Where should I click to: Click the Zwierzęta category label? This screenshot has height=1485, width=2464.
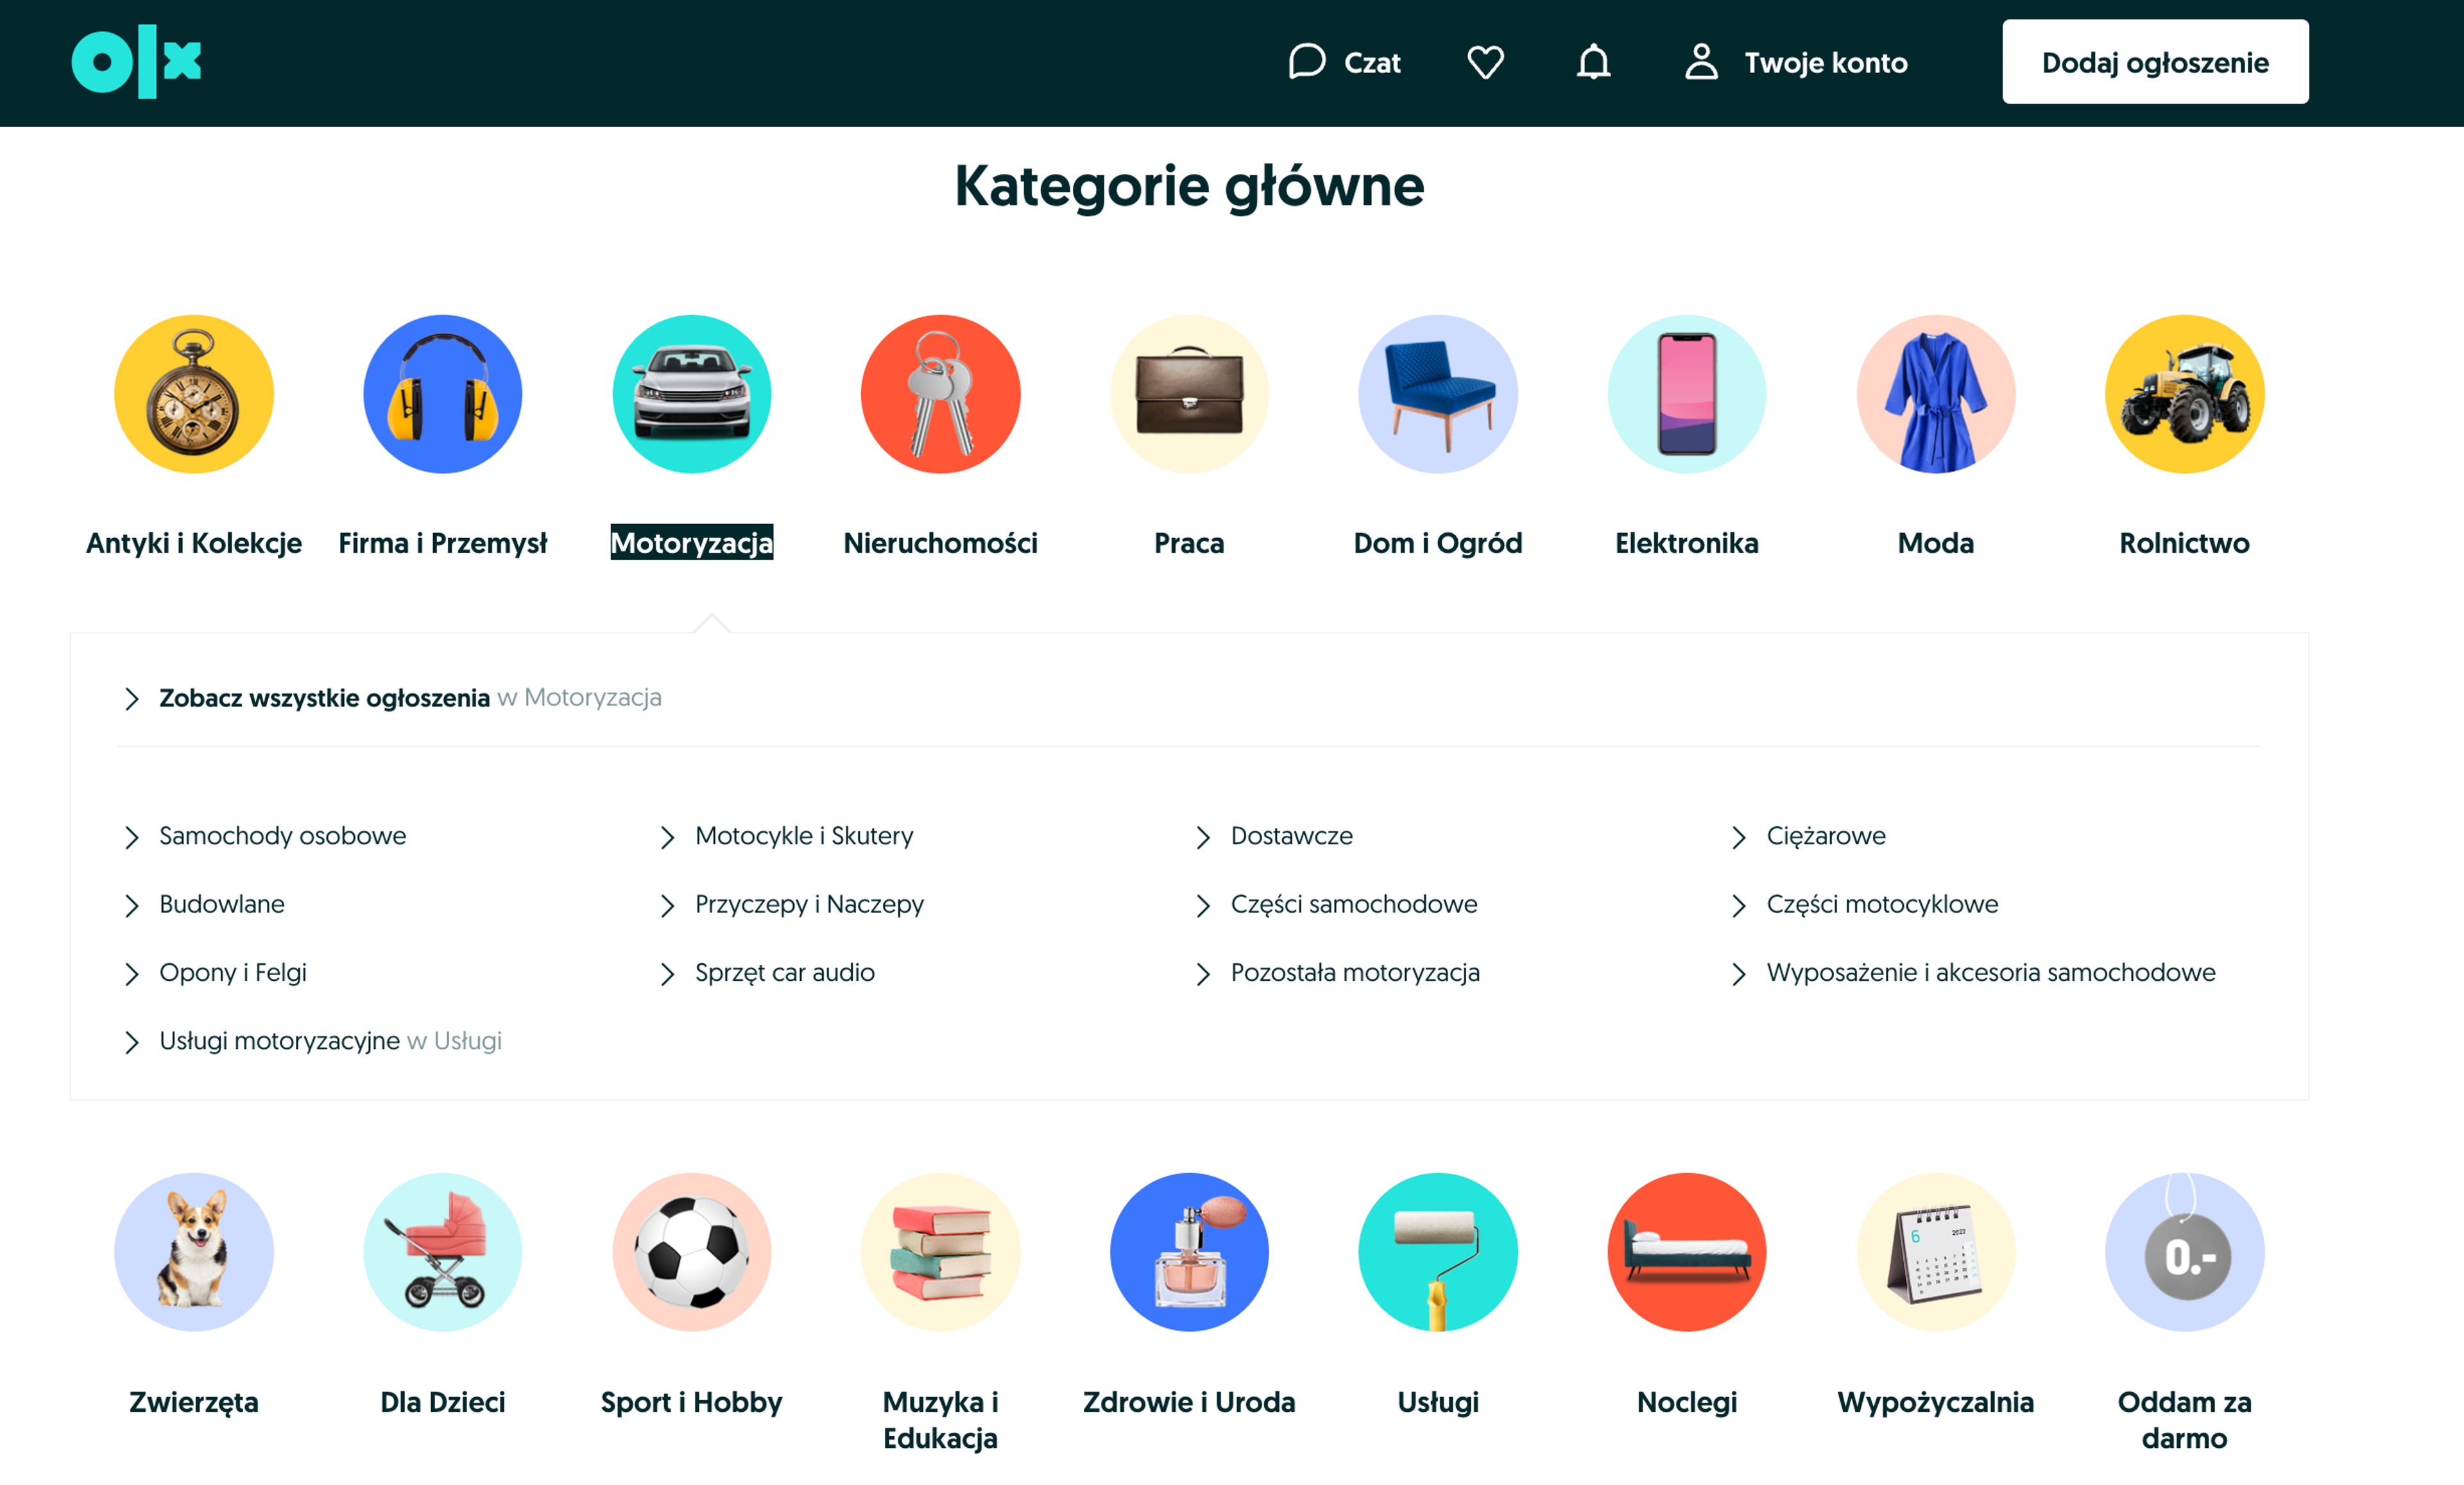[194, 1403]
